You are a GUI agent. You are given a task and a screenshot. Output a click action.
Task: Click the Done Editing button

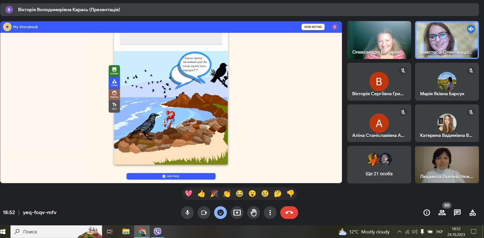(x=313, y=27)
